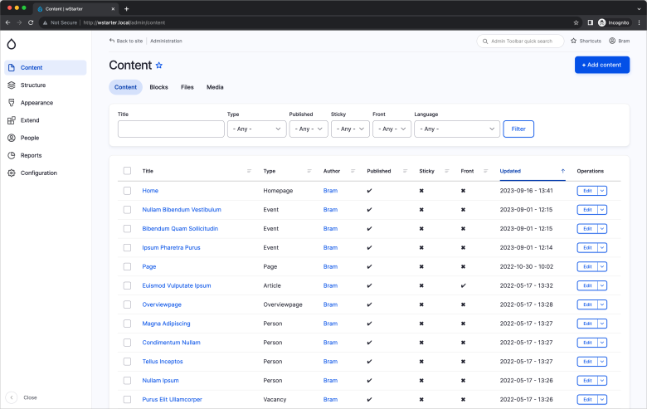Screen dimensions: 647x409
Task: Open the Language filter dropdown
Action: (457, 129)
